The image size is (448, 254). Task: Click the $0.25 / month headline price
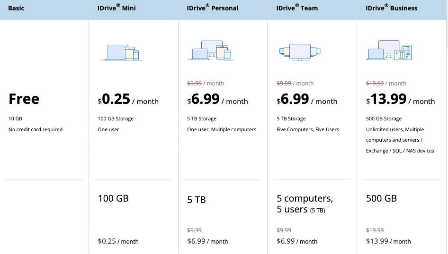(128, 100)
